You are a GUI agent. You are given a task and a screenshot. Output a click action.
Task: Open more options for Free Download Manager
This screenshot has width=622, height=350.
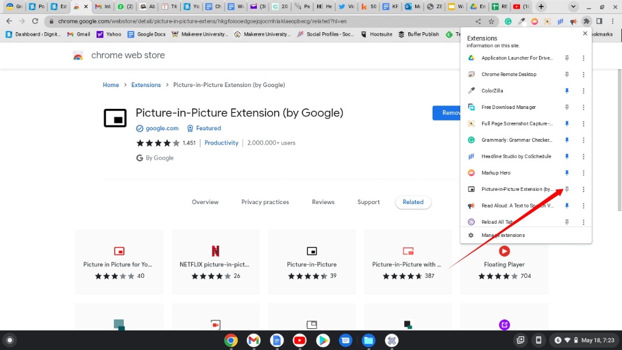583,107
